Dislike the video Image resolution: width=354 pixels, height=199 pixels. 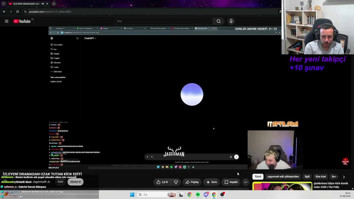(x=176, y=182)
